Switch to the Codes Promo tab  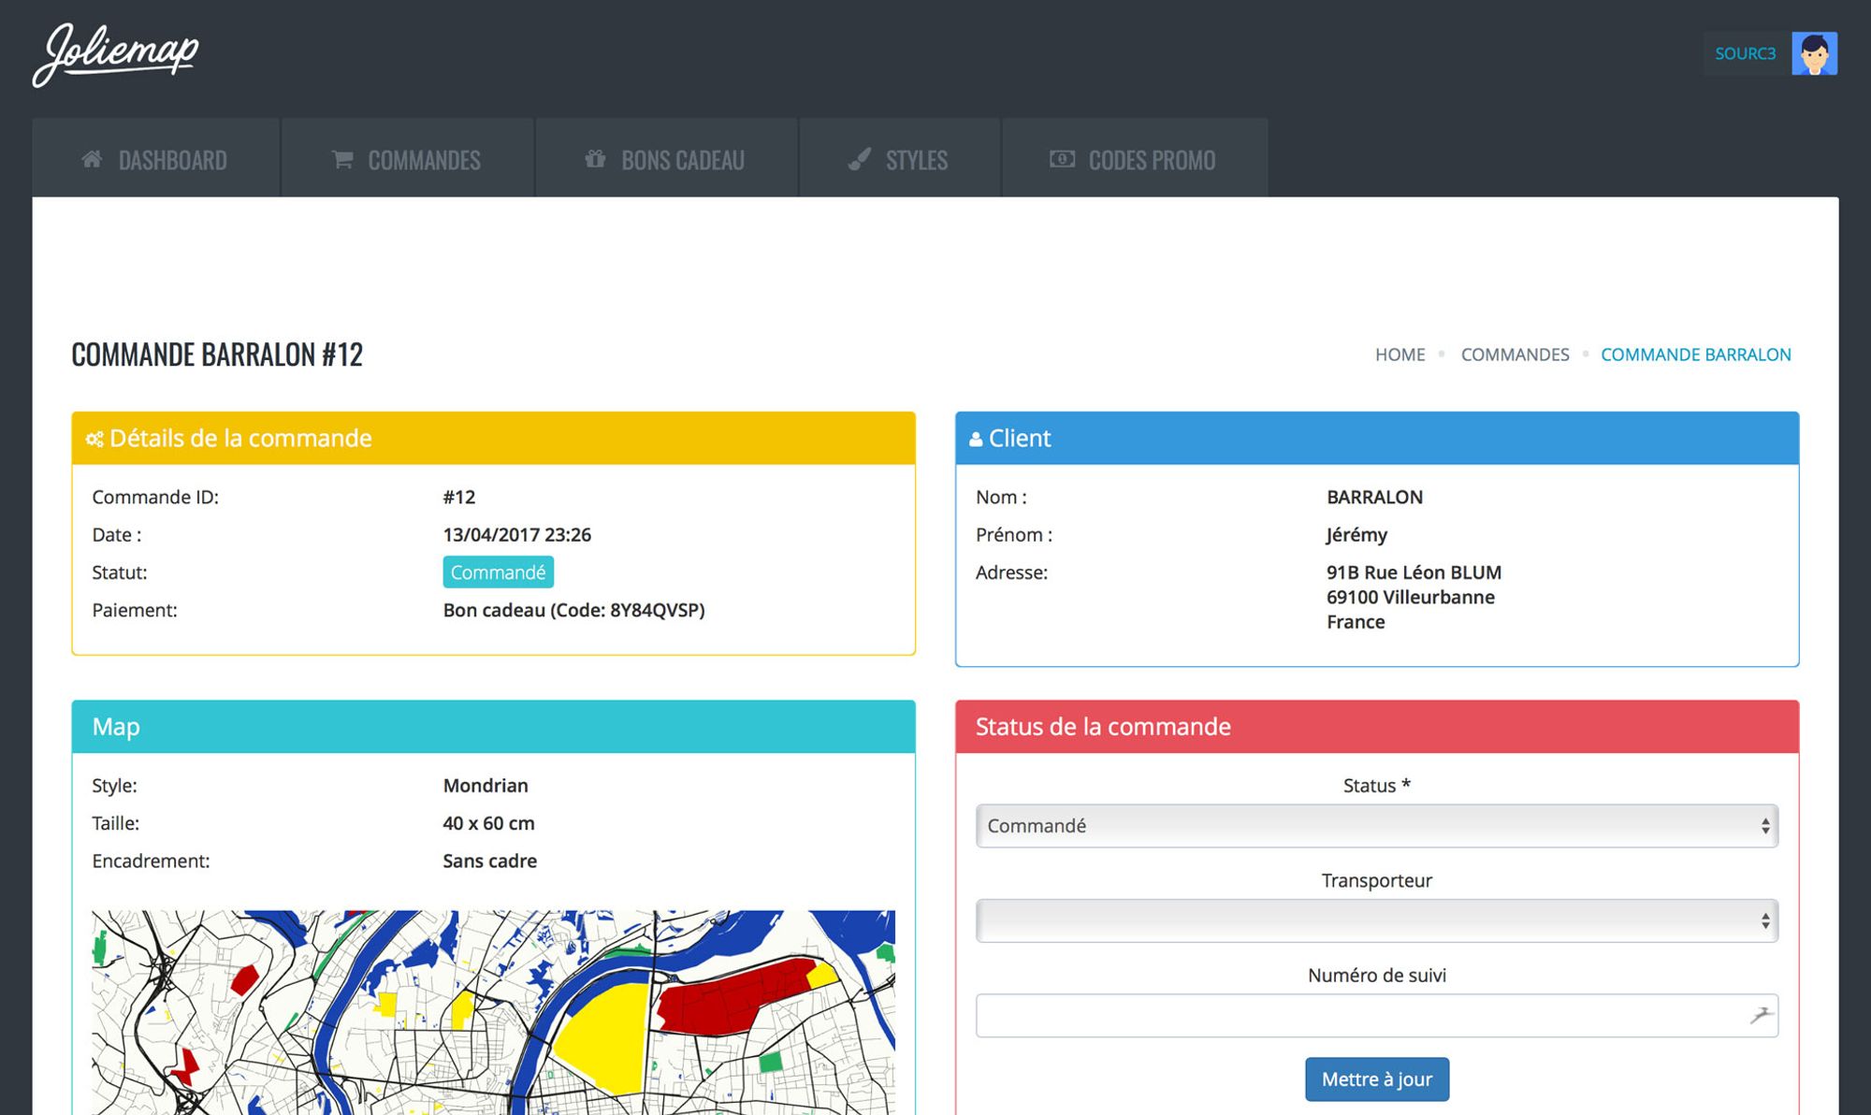tap(1151, 160)
